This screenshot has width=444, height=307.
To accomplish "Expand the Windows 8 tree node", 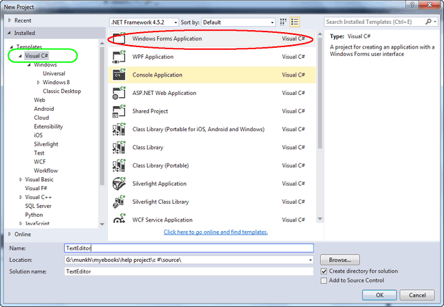I will (x=38, y=82).
